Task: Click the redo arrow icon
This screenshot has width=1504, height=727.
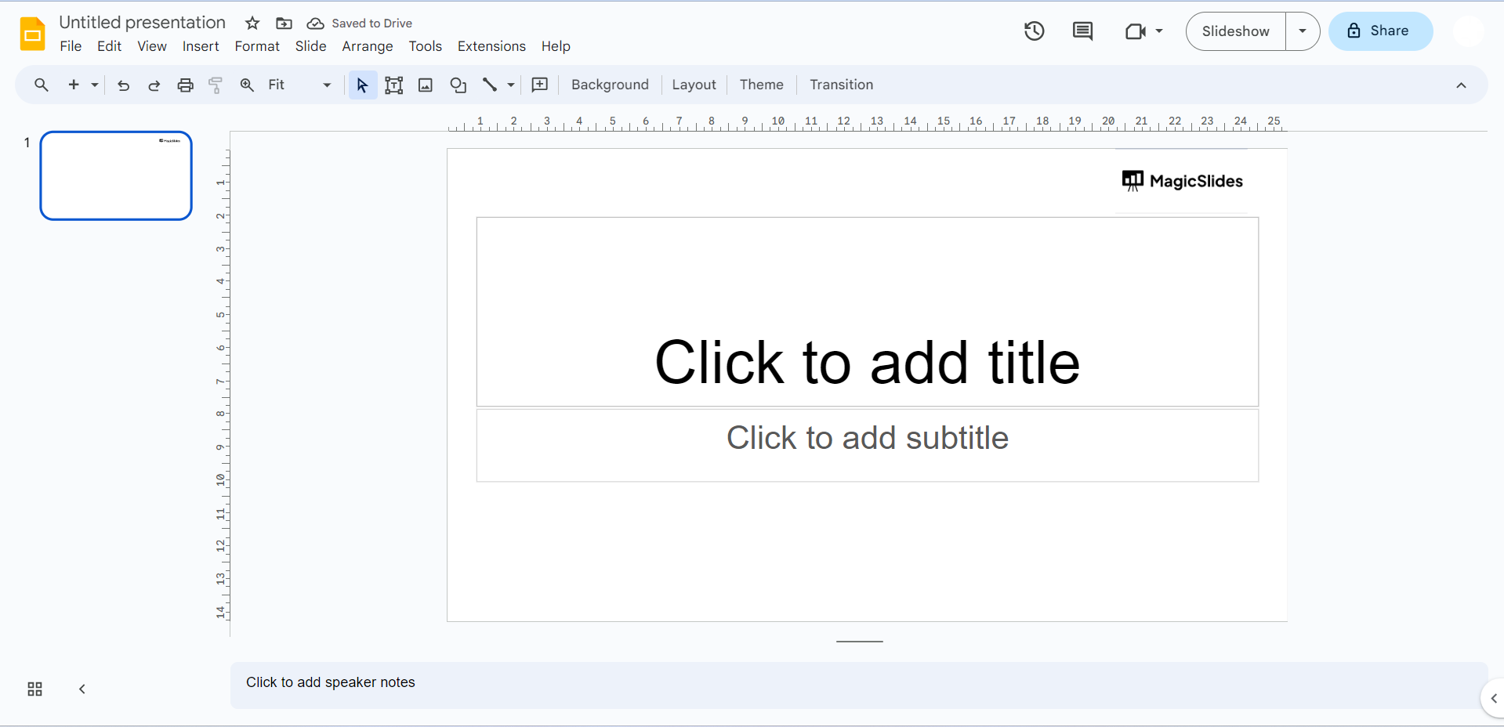Action: point(154,85)
